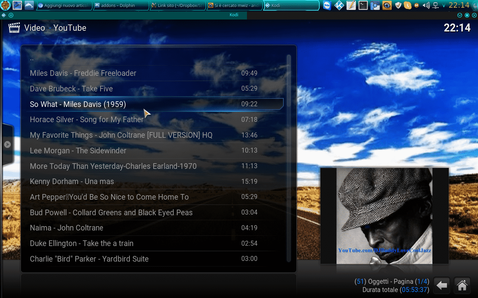
Task: Play Horace Silver - Song for My Father
Action: coord(153,120)
